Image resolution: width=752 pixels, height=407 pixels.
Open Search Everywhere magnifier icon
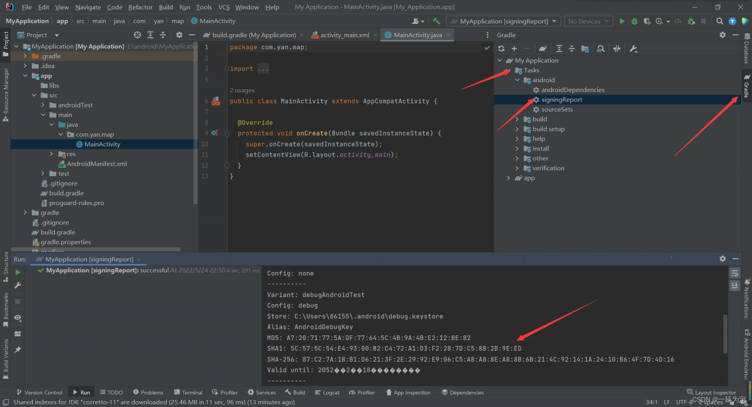click(720, 21)
